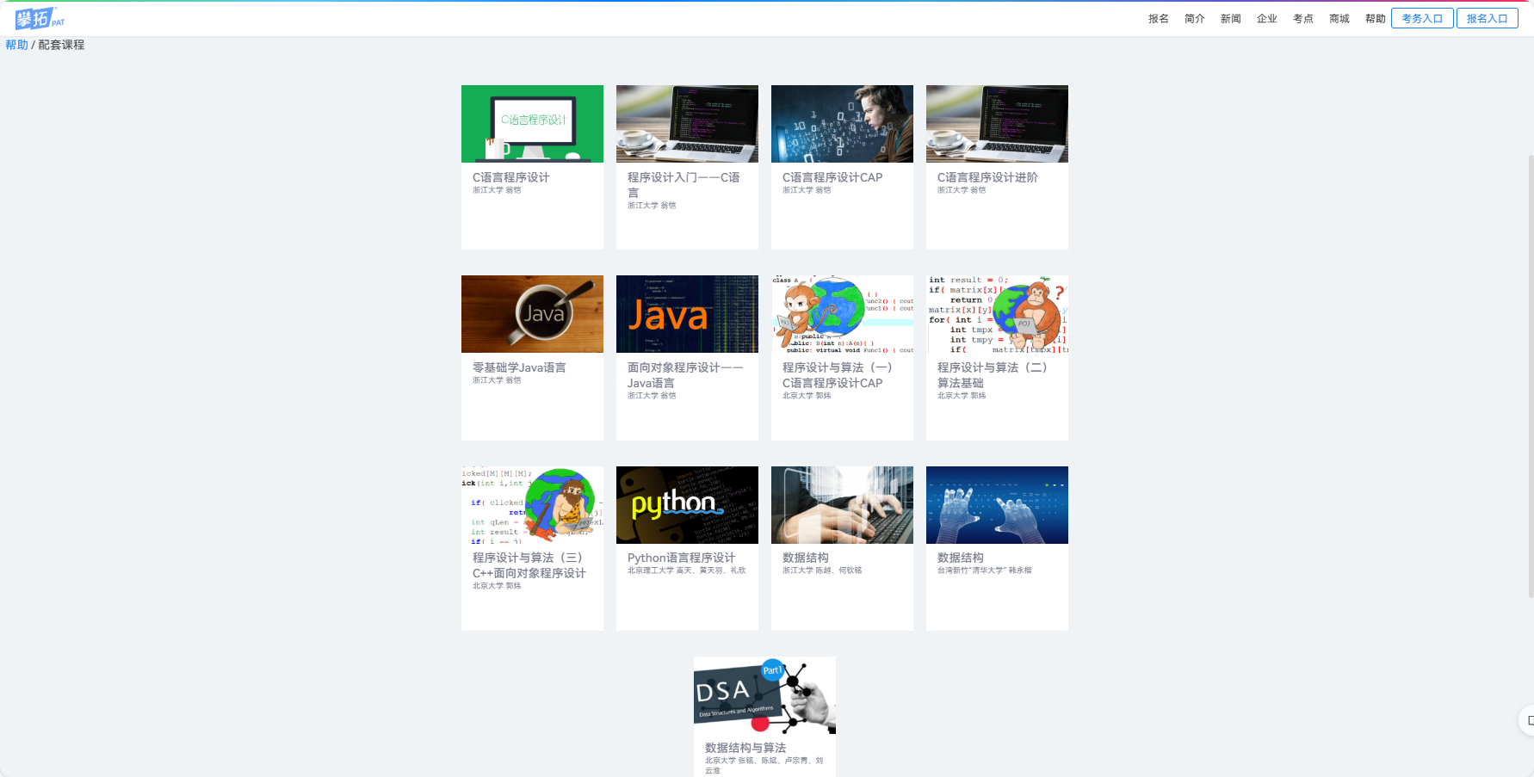The image size is (1534, 777).
Task: Open the 数据结构 blue digital hands thumbnail
Action: (x=997, y=505)
